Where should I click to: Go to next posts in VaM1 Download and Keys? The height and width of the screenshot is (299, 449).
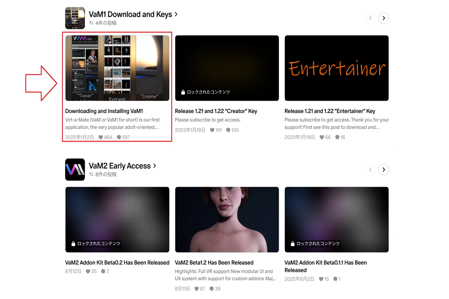[384, 18]
